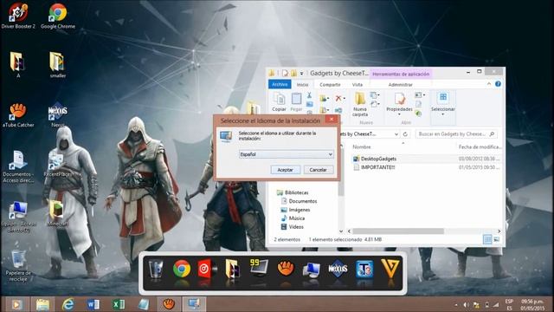Viewport: 554px width, 312px height.
Task: Click recycle bin icon in Nexus dock
Action: pyautogui.click(x=156, y=270)
